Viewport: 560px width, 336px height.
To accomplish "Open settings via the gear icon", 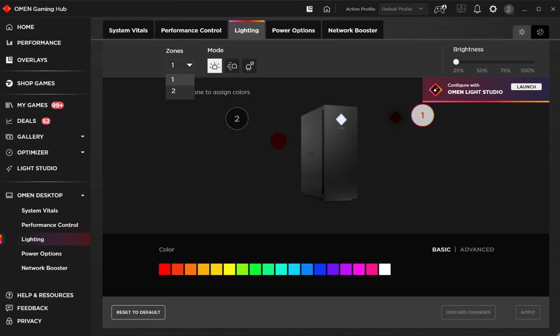I will point(493,9).
